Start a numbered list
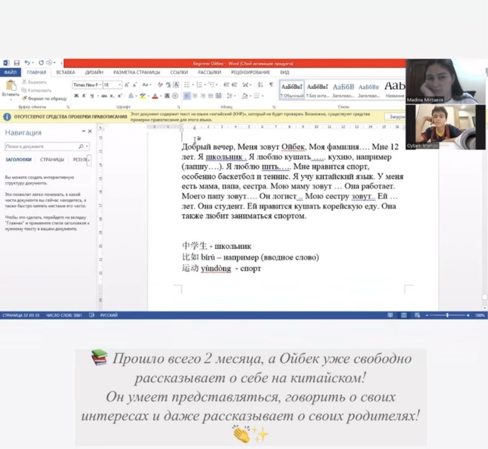Screen dimensions: 488x449 tap(199, 85)
